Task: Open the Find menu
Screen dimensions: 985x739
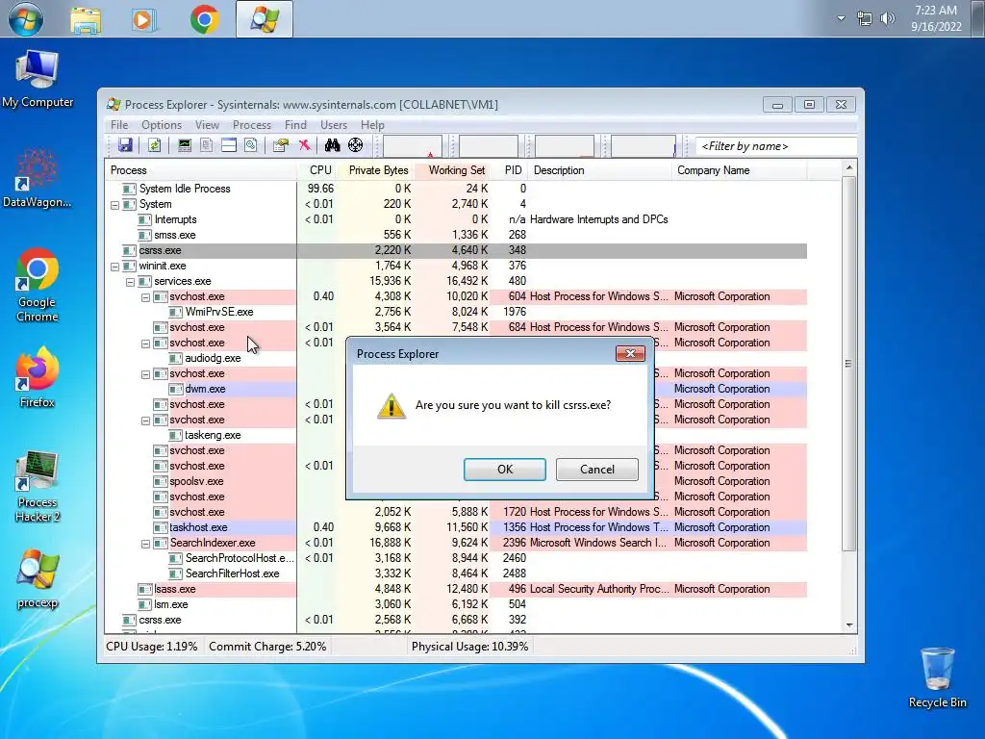Action: (295, 125)
